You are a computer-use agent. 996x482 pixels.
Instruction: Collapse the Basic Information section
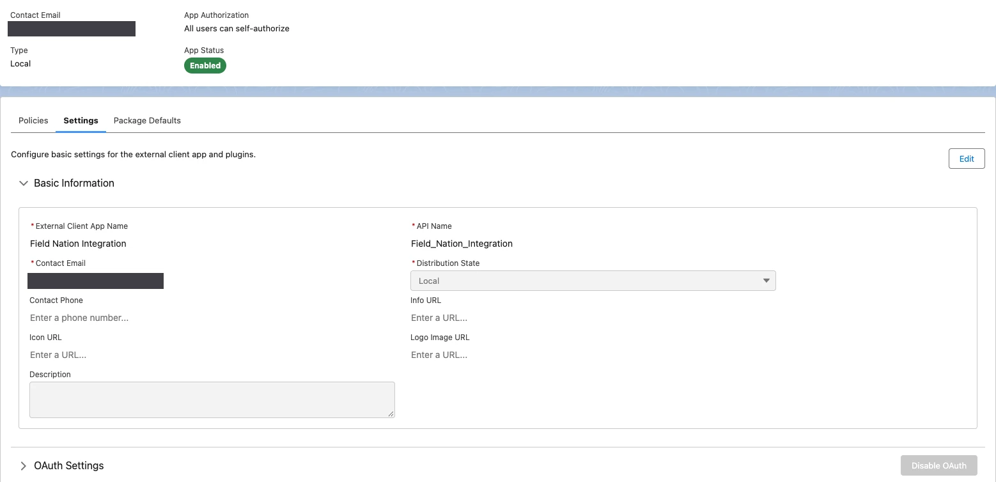click(x=24, y=183)
